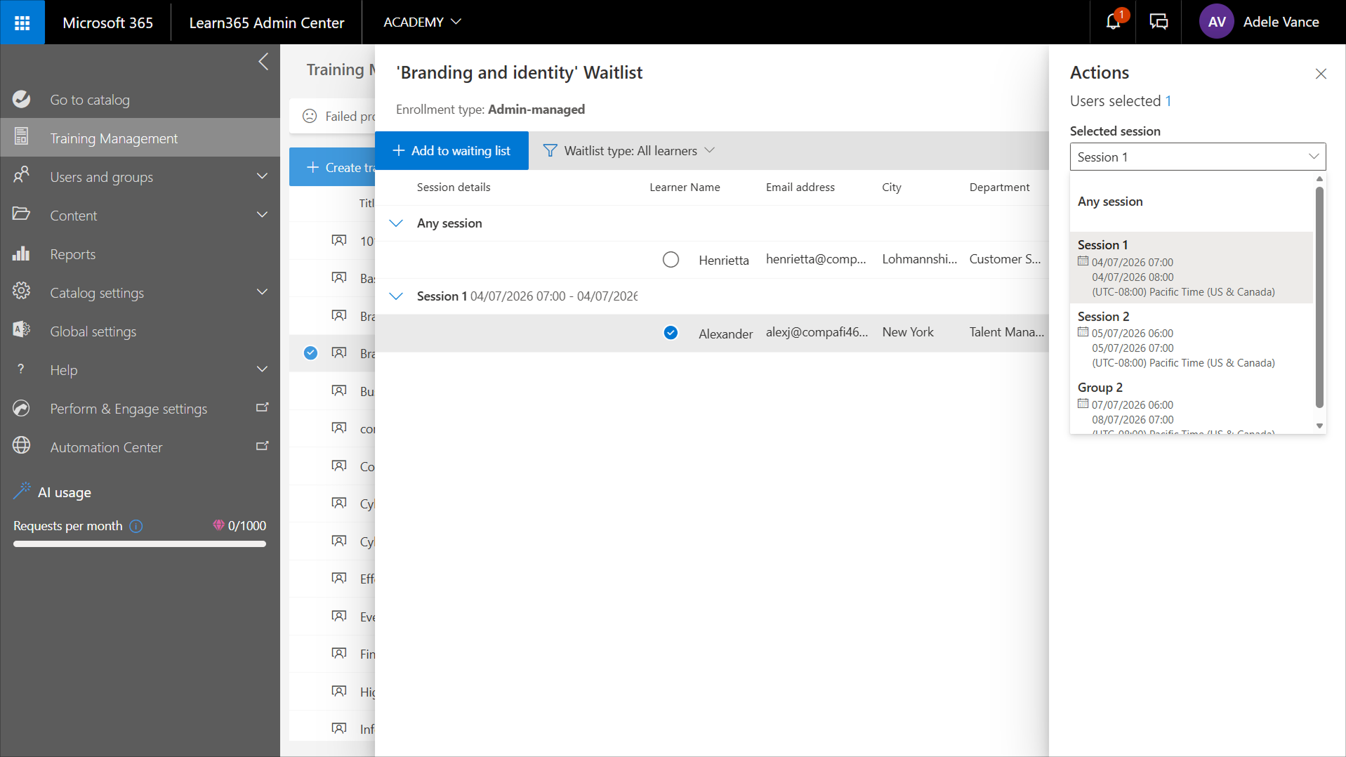Open the ACADEMY dropdown
The width and height of the screenshot is (1346, 757).
point(422,22)
